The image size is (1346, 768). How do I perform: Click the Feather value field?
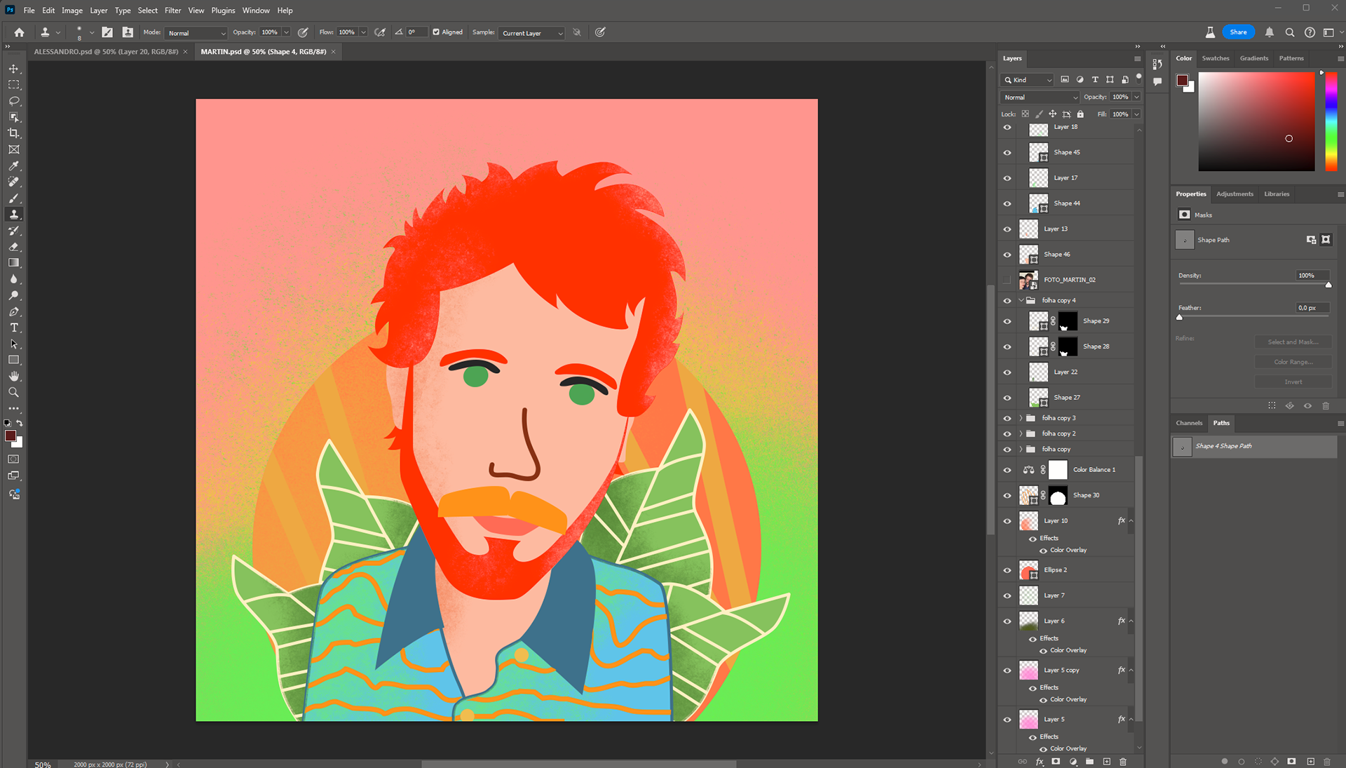(1312, 308)
